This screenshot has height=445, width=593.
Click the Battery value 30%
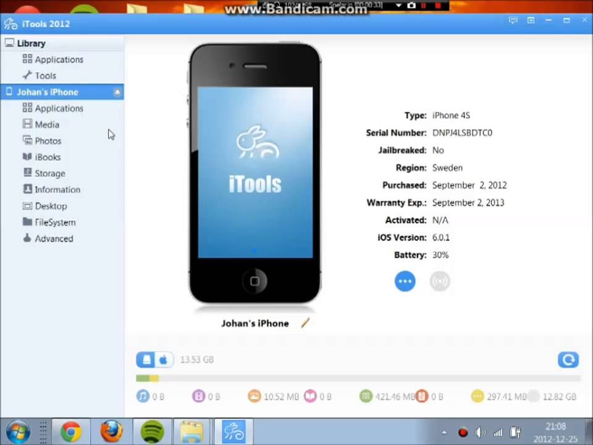tap(440, 255)
